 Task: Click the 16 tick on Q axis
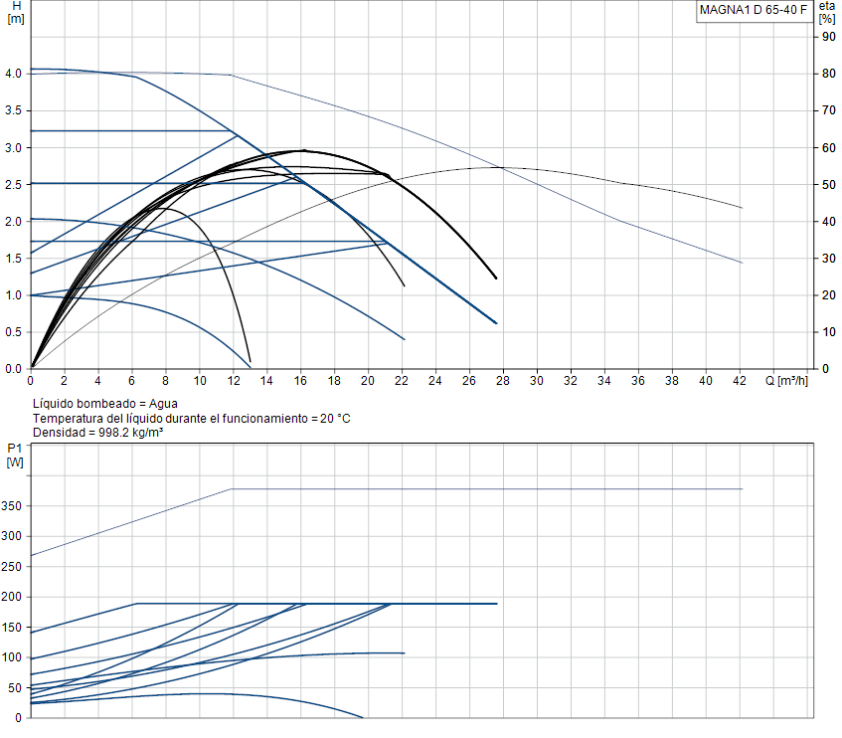pos(300,381)
